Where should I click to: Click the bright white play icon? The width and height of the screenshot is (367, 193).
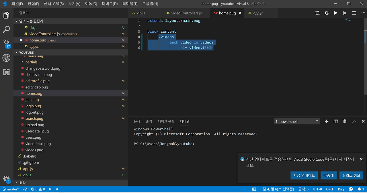point(336,13)
